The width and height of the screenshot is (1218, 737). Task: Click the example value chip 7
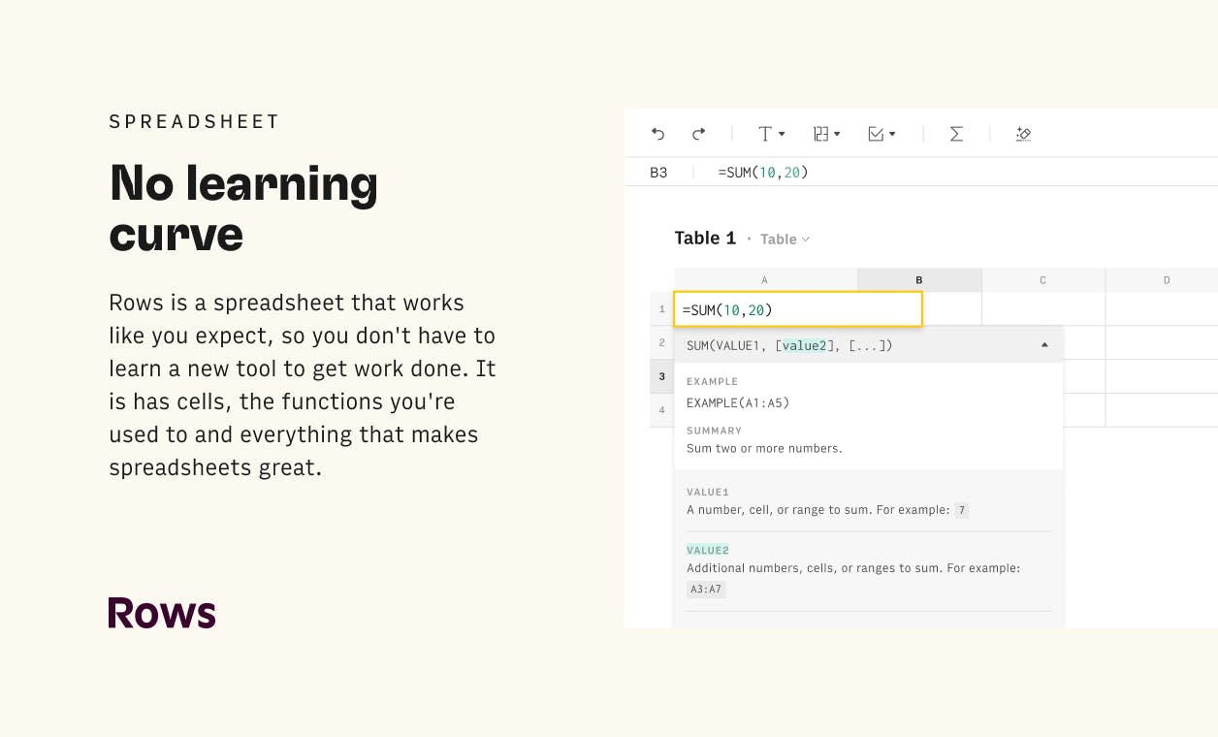pyautogui.click(x=961, y=510)
